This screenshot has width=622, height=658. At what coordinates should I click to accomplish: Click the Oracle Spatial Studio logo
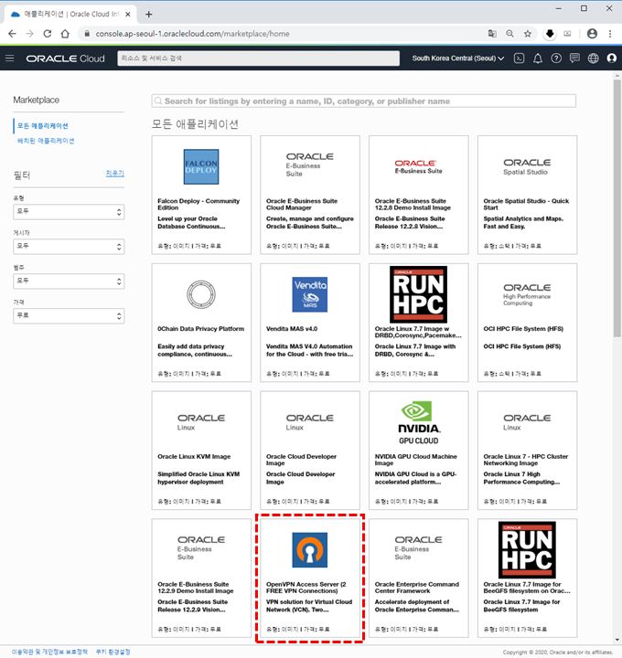click(527, 166)
